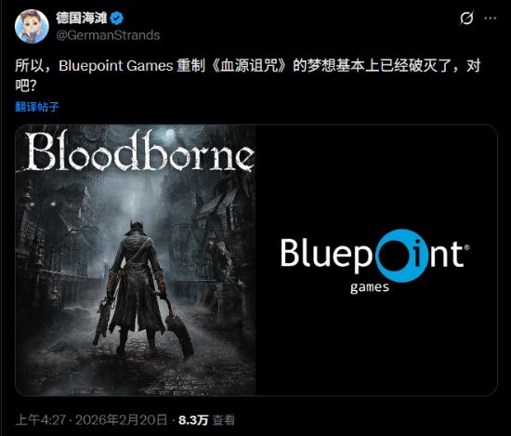Click the white "Bluep" lettering of the logo
Image resolution: width=511 pixels, height=436 pixels.
(x=327, y=255)
